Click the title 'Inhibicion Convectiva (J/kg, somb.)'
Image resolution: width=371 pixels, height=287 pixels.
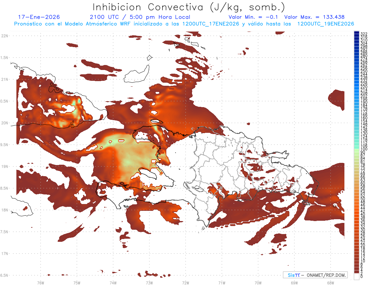[189, 7]
